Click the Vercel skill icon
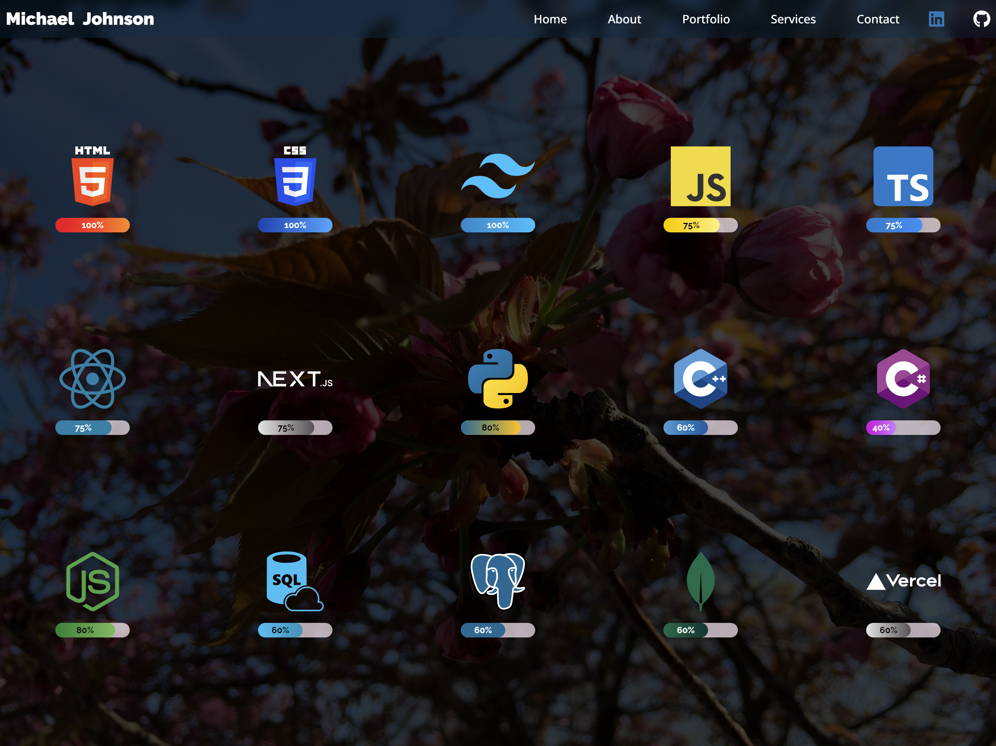Viewport: 996px width, 746px height. (x=903, y=581)
